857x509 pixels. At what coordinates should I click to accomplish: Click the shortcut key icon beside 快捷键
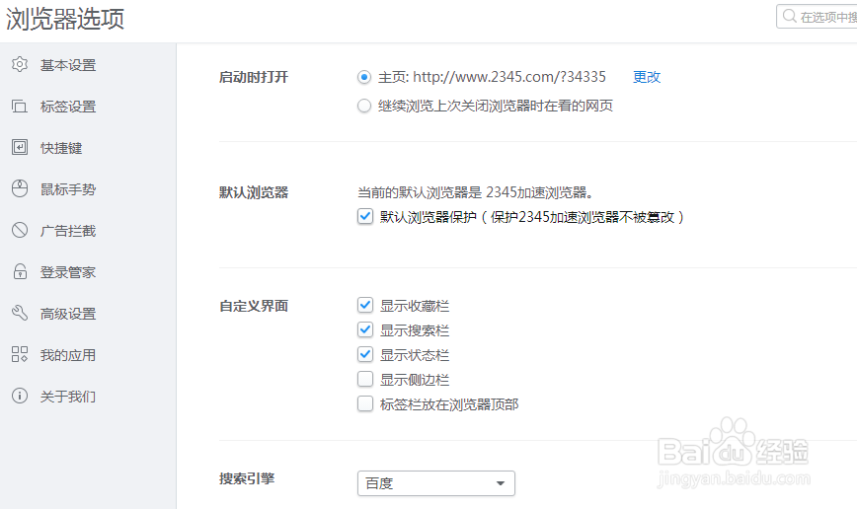coord(20,147)
